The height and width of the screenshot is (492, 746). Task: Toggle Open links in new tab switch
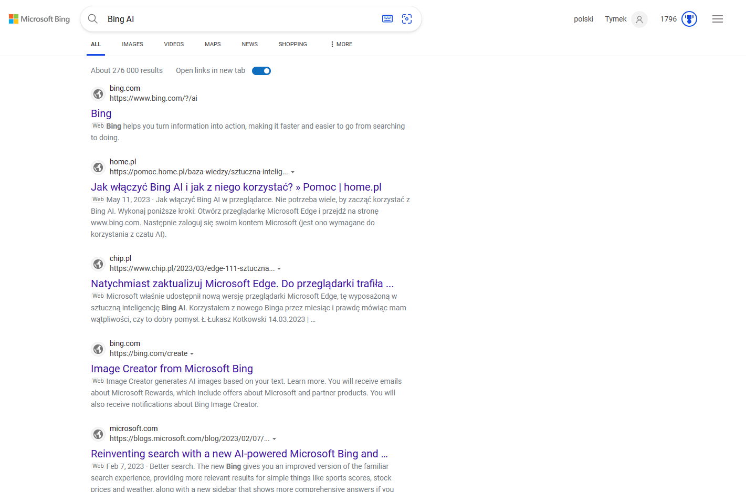click(x=261, y=71)
